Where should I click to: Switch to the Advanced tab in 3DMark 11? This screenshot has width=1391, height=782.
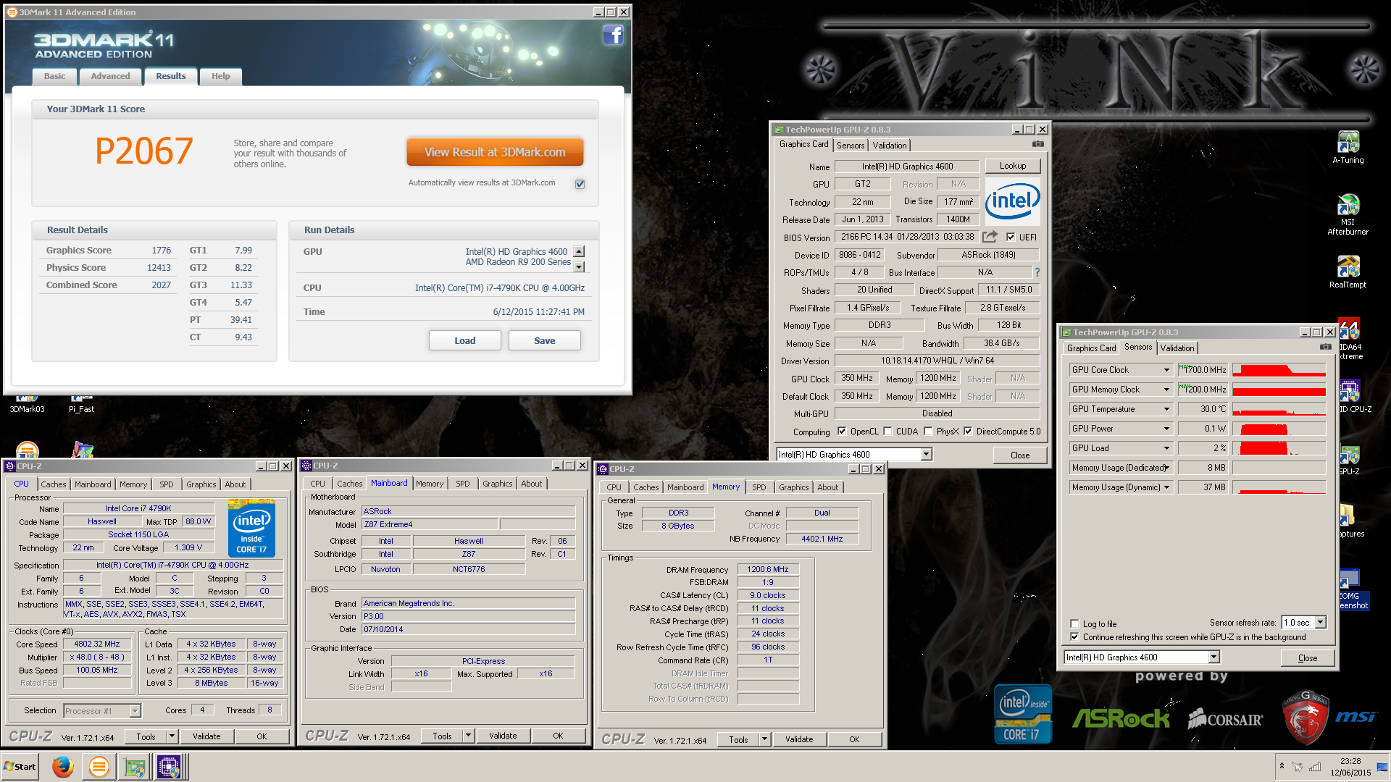pos(110,76)
